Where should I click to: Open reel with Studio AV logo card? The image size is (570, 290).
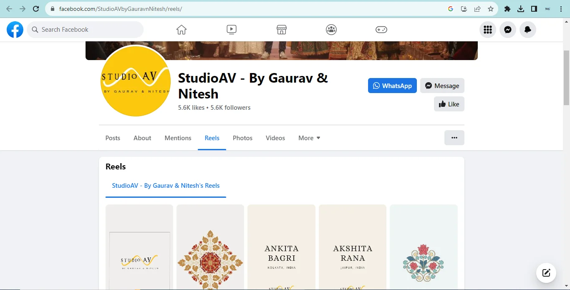click(139, 247)
